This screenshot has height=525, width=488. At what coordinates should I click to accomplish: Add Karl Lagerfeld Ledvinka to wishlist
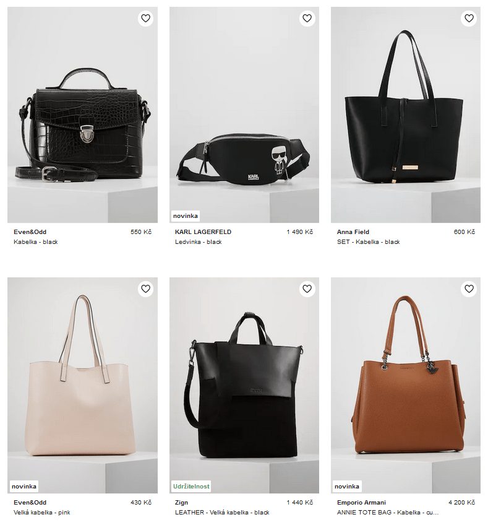pyautogui.click(x=307, y=18)
